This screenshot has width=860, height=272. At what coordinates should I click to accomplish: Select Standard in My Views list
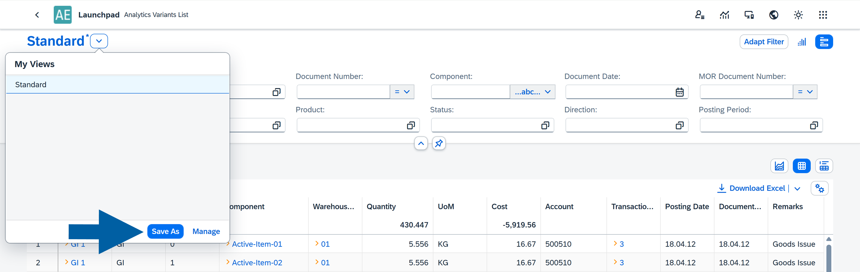tap(118, 84)
